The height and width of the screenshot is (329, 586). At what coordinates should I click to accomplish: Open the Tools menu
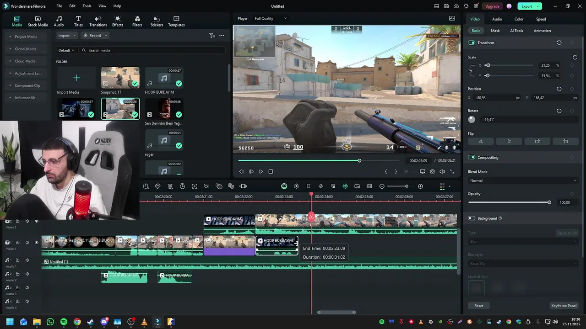(87, 6)
